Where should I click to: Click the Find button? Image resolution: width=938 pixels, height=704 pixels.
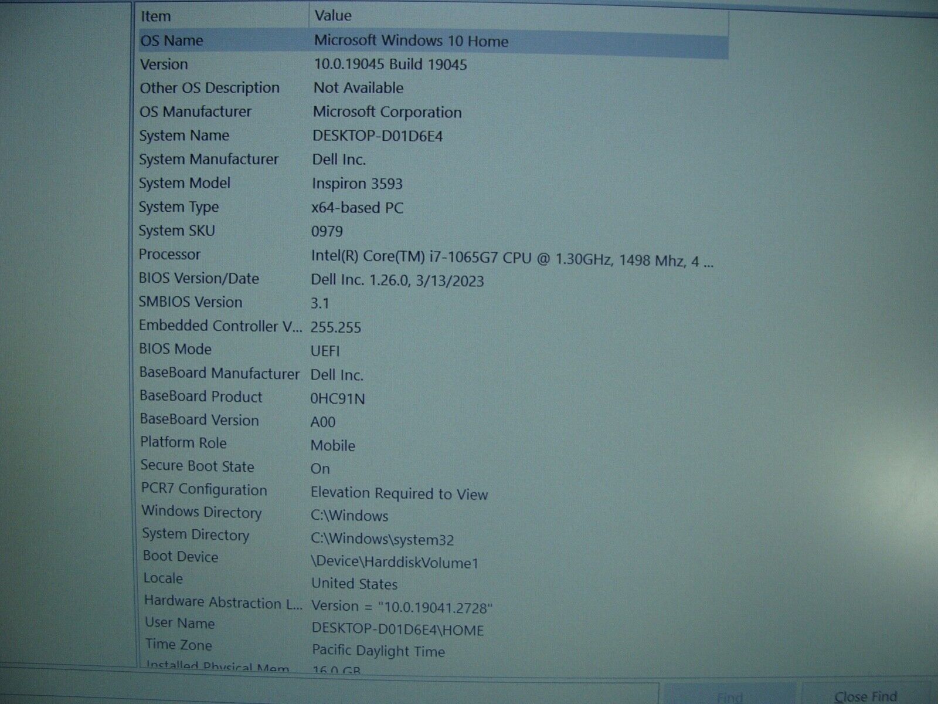point(729,697)
